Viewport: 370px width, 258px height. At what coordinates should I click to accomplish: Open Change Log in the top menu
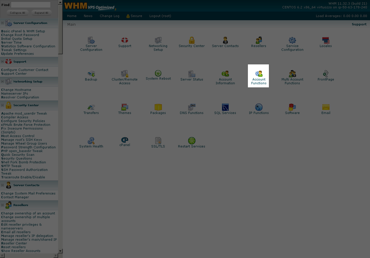(x=109, y=16)
